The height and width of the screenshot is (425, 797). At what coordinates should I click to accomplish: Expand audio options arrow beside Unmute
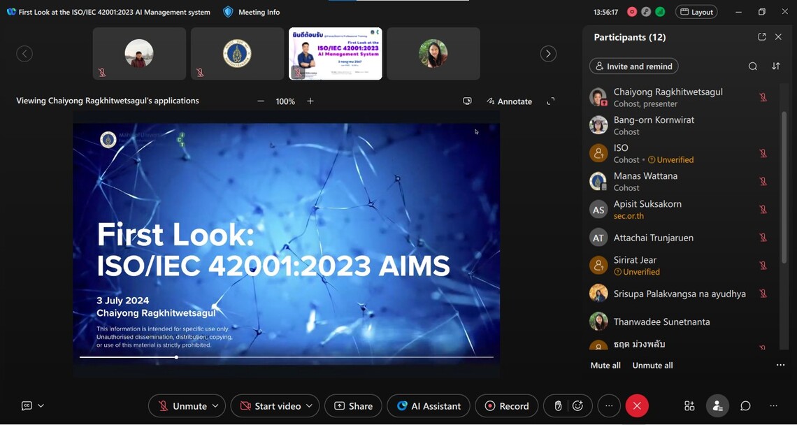[x=215, y=406]
